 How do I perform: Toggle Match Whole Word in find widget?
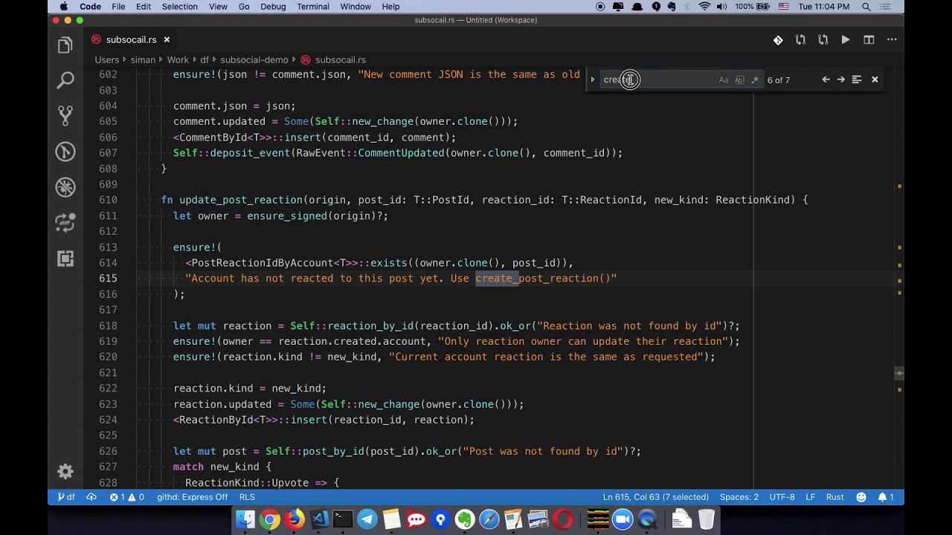click(739, 80)
